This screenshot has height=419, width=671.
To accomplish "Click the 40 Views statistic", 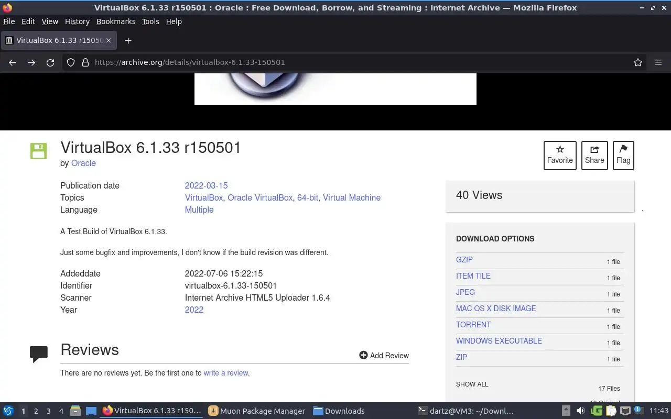I will 479,195.
